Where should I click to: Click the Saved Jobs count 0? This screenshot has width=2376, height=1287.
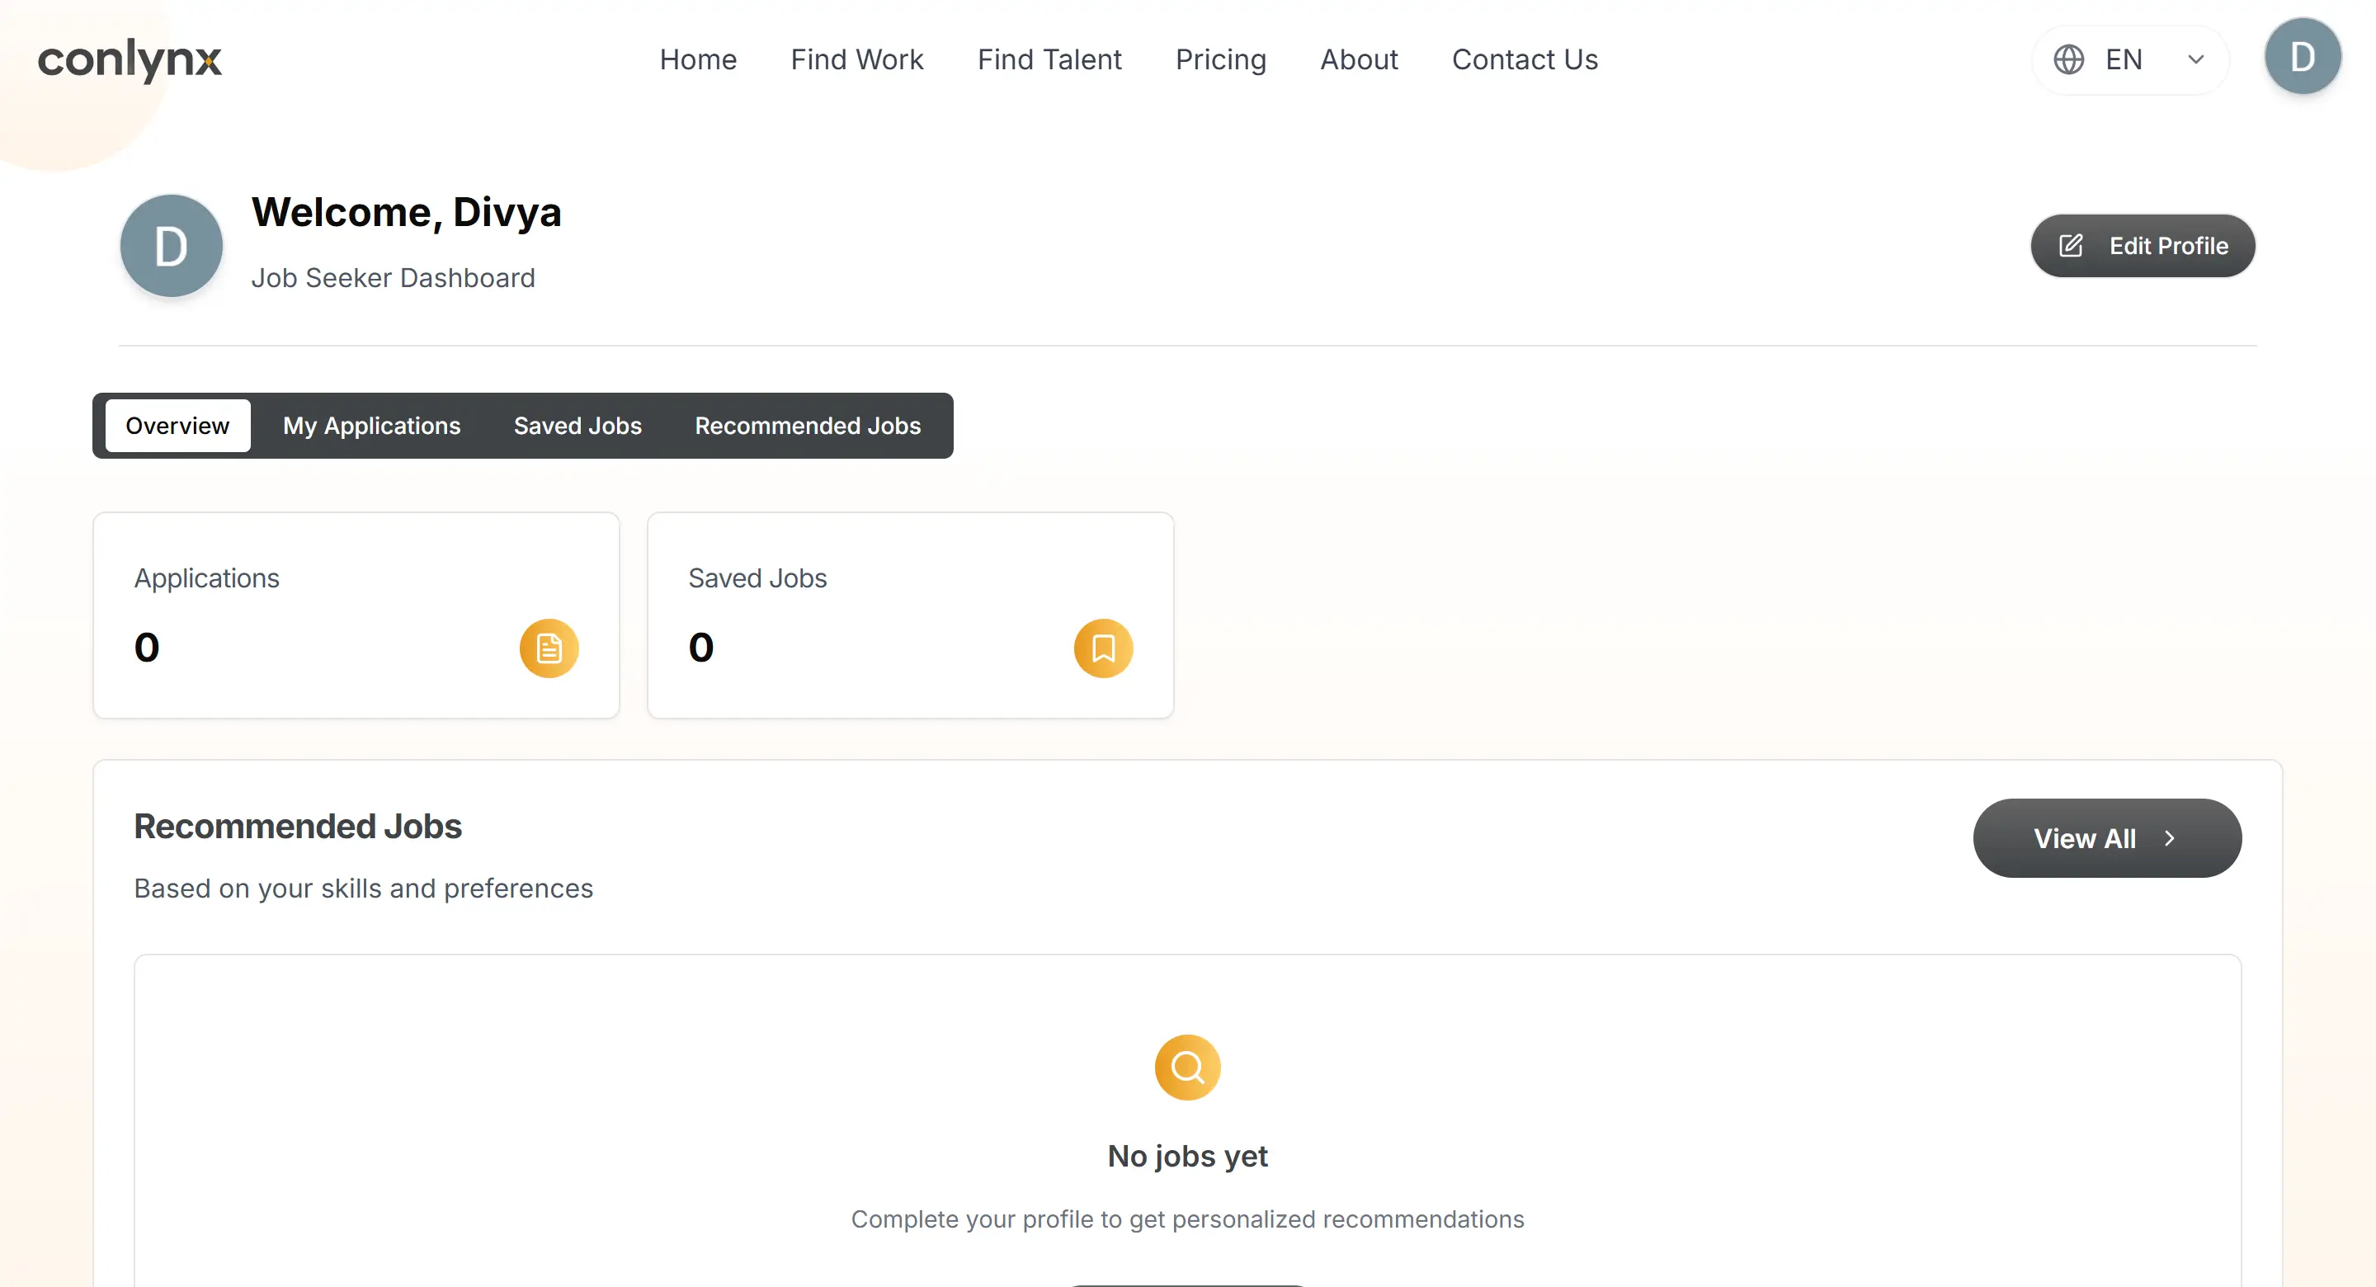coord(701,647)
